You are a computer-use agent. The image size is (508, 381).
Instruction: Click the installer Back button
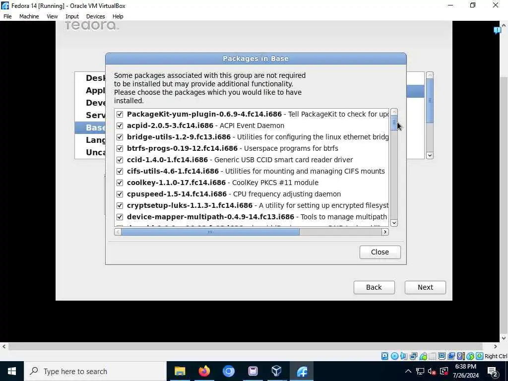[374, 287]
